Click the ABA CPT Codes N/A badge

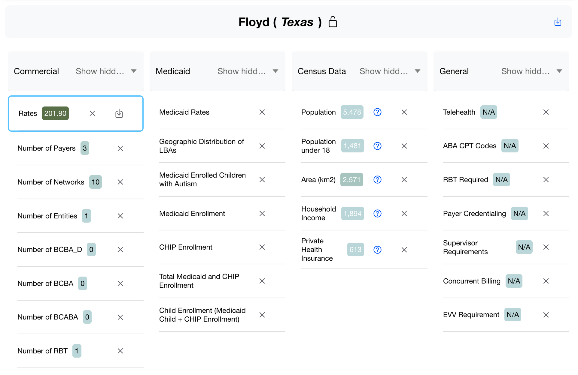510,146
